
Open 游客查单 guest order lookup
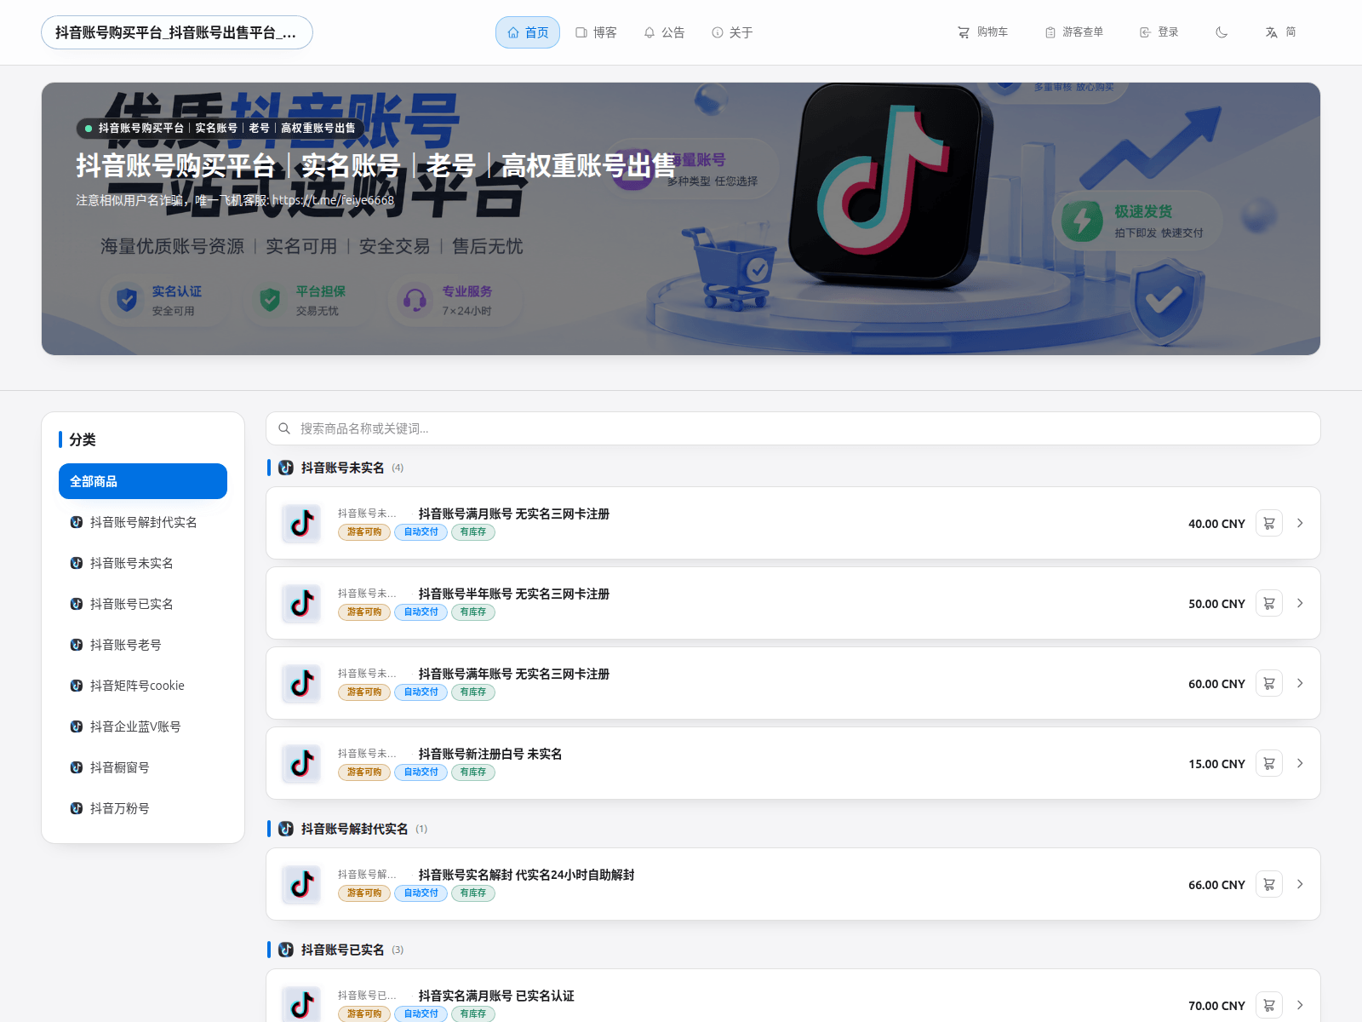tap(1074, 32)
